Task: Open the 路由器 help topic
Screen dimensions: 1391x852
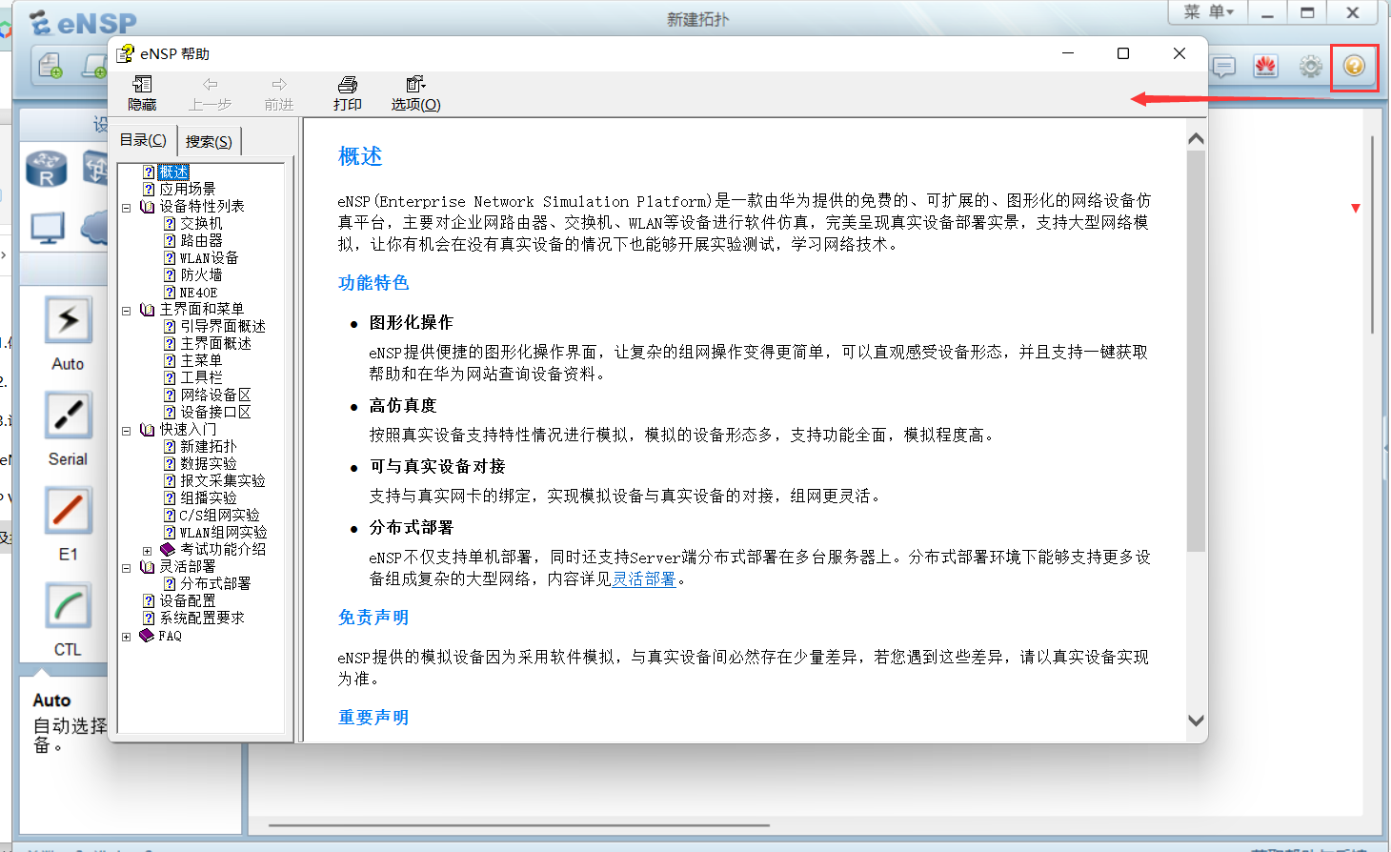Action: [x=201, y=240]
